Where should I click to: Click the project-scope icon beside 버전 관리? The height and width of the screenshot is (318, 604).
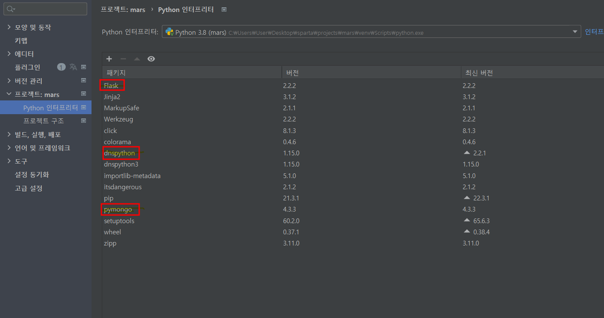84,81
